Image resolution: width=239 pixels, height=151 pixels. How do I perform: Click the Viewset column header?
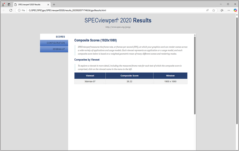(x=90, y=76)
